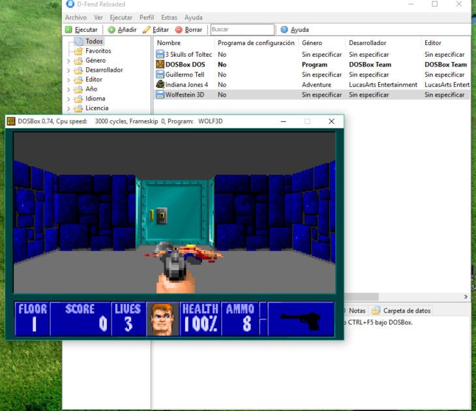Click the Todos tree node icon
476x411 pixels.
[79, 41]
